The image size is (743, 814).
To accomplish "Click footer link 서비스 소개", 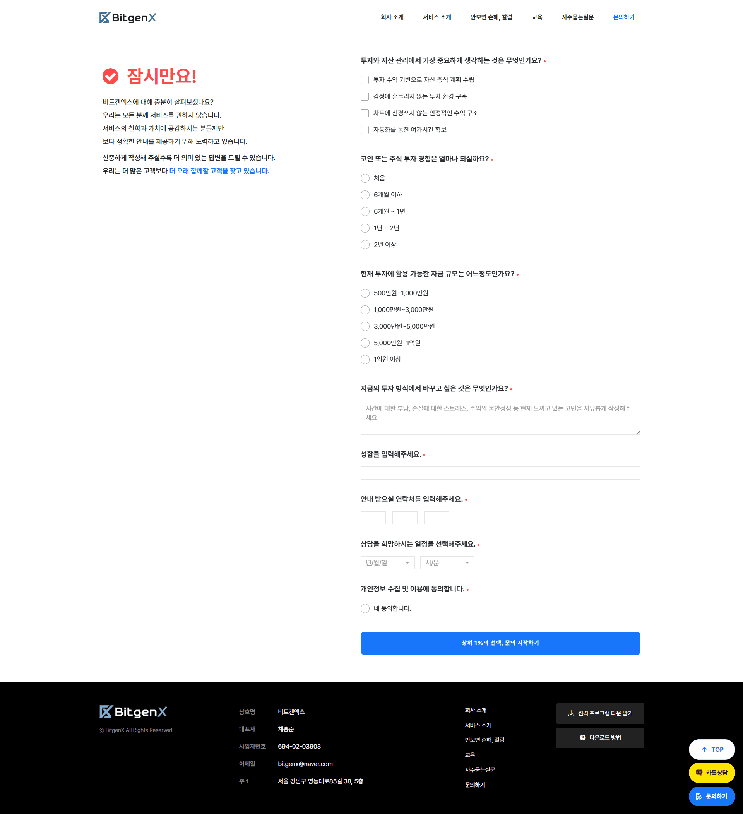I will click(478, 725).
